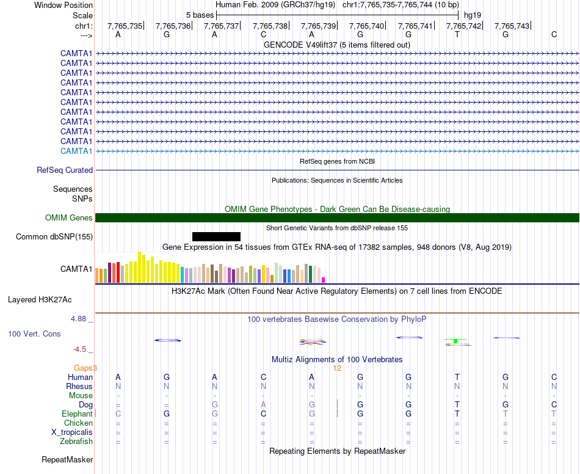The image size is (580, 474).
Task: Open GENCODE V49lift37 track title
Action: [336, 45]
